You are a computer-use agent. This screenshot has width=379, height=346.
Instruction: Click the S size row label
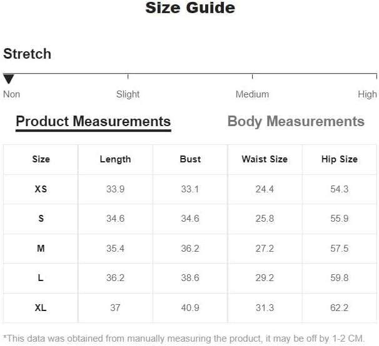41,219
